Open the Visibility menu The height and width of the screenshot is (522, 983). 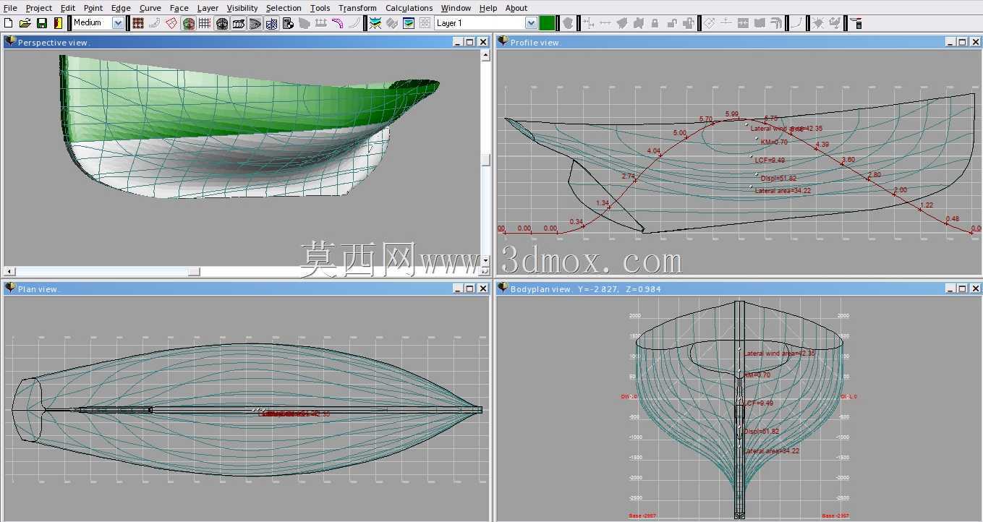[242, 8]
